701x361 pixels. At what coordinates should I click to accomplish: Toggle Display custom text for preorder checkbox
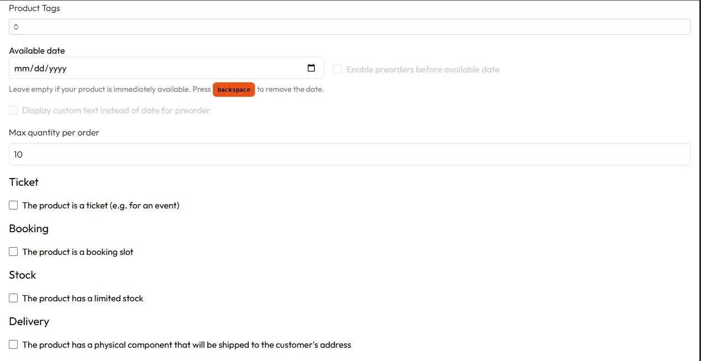(13, 111)
